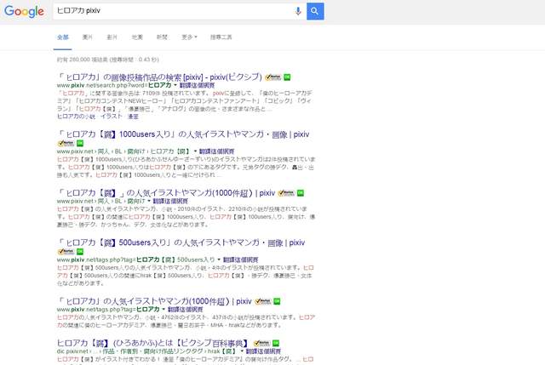Open ヒロアカ【腐】500users入り result link
The image size is (545, 365).
[181, 242]
